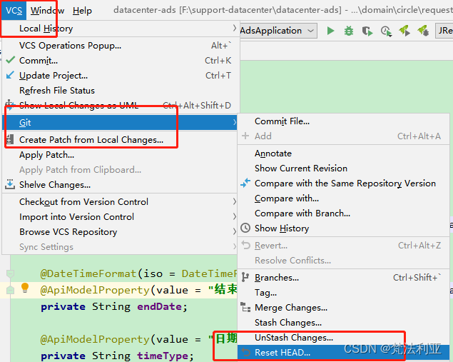Screen dimensions: 453x362
Task: Click the endDate field in code
Action: tap(159, 306)
